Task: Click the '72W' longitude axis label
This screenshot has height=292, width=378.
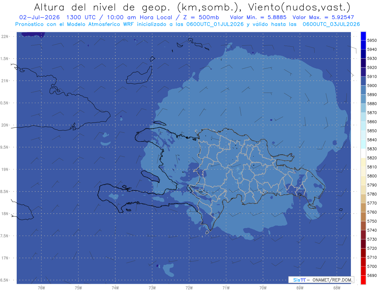Action: pyautogui.click(x=189, y=288)
